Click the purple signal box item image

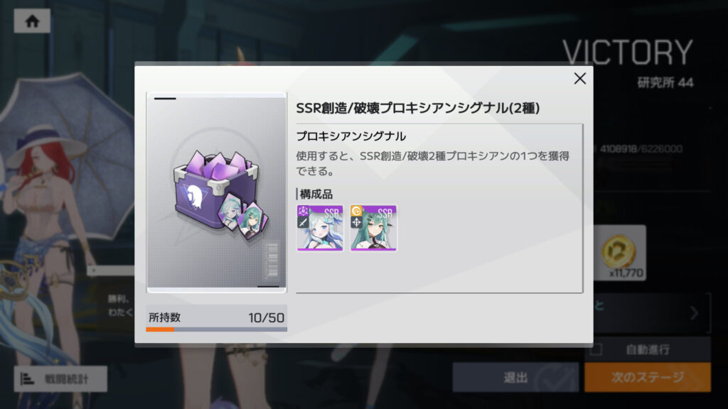coord(217,192)
